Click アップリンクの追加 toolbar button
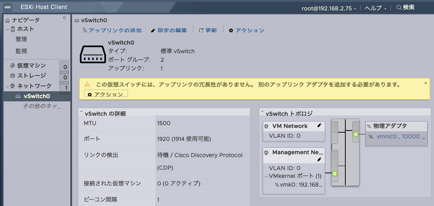434x206 pixels. click(112, 31)
